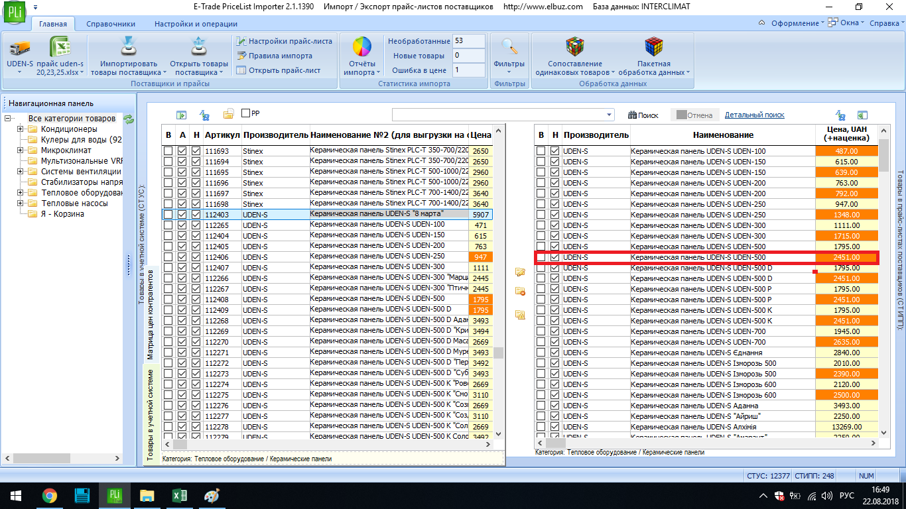
Task: Click the Настройки прайс-листа button
Action: [x=285, y=41]
